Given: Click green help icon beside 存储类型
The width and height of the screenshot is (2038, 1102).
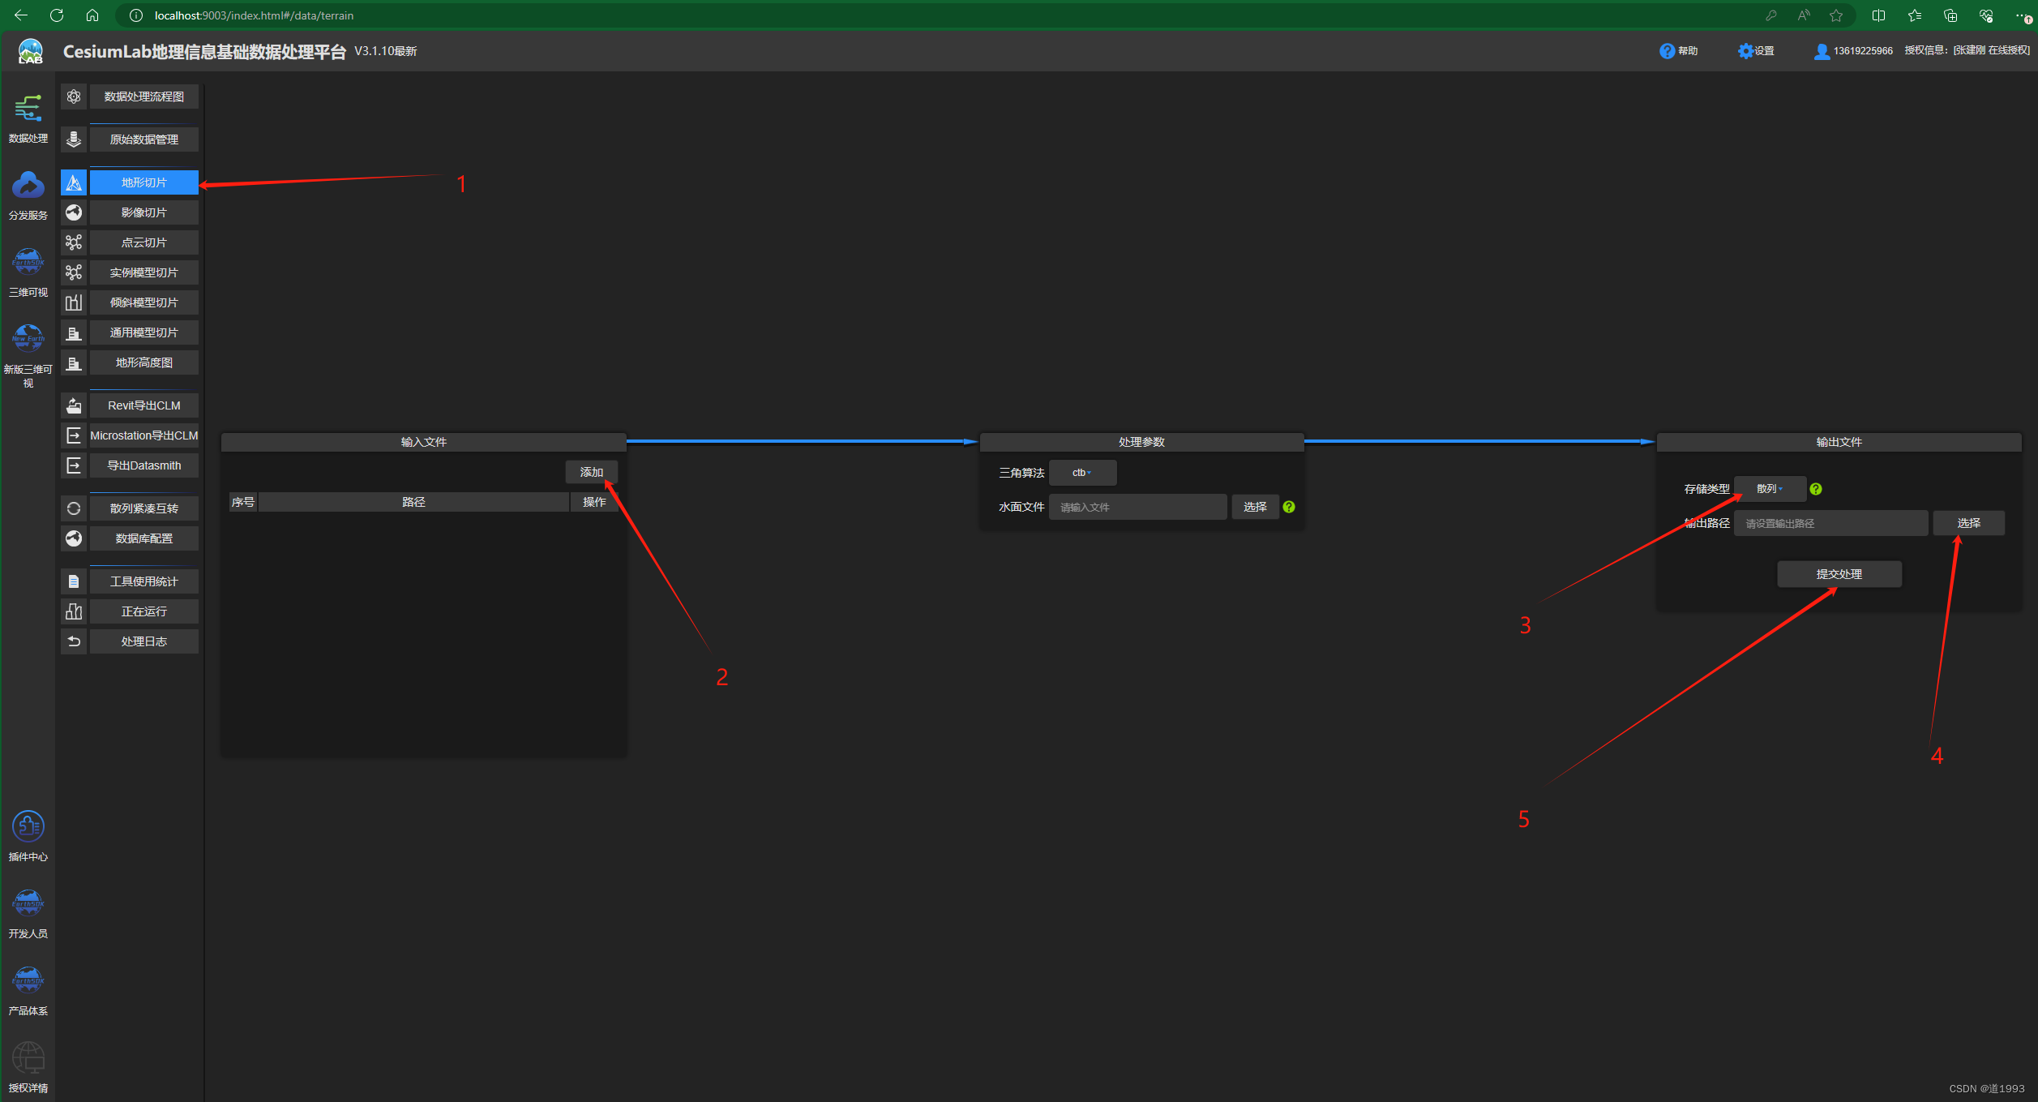Looking at the screenshot, I should (x=1816, y=489).
